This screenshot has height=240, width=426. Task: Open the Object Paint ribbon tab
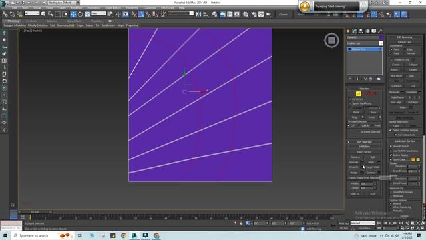(74, 21)
